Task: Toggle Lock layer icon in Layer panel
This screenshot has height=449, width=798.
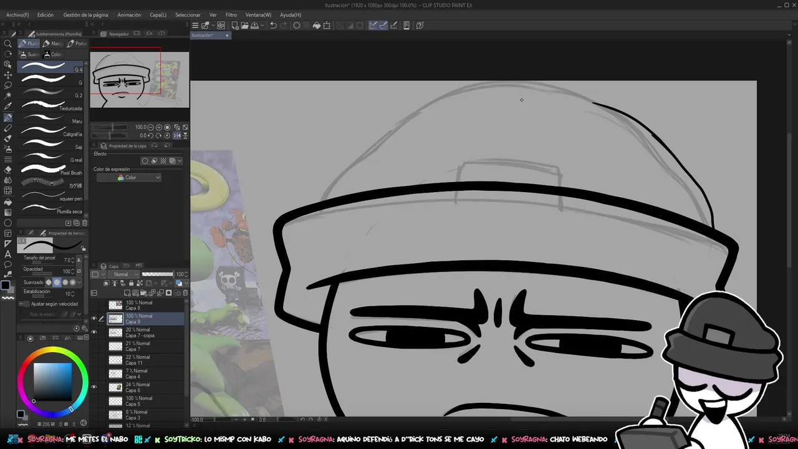Action: pos(132,282)
